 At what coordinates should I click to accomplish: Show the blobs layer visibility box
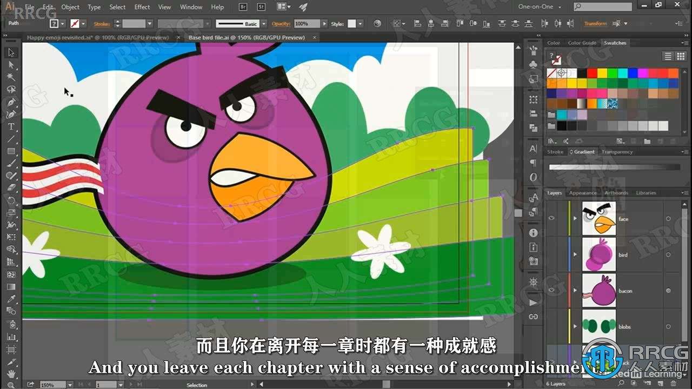point(551,326)
